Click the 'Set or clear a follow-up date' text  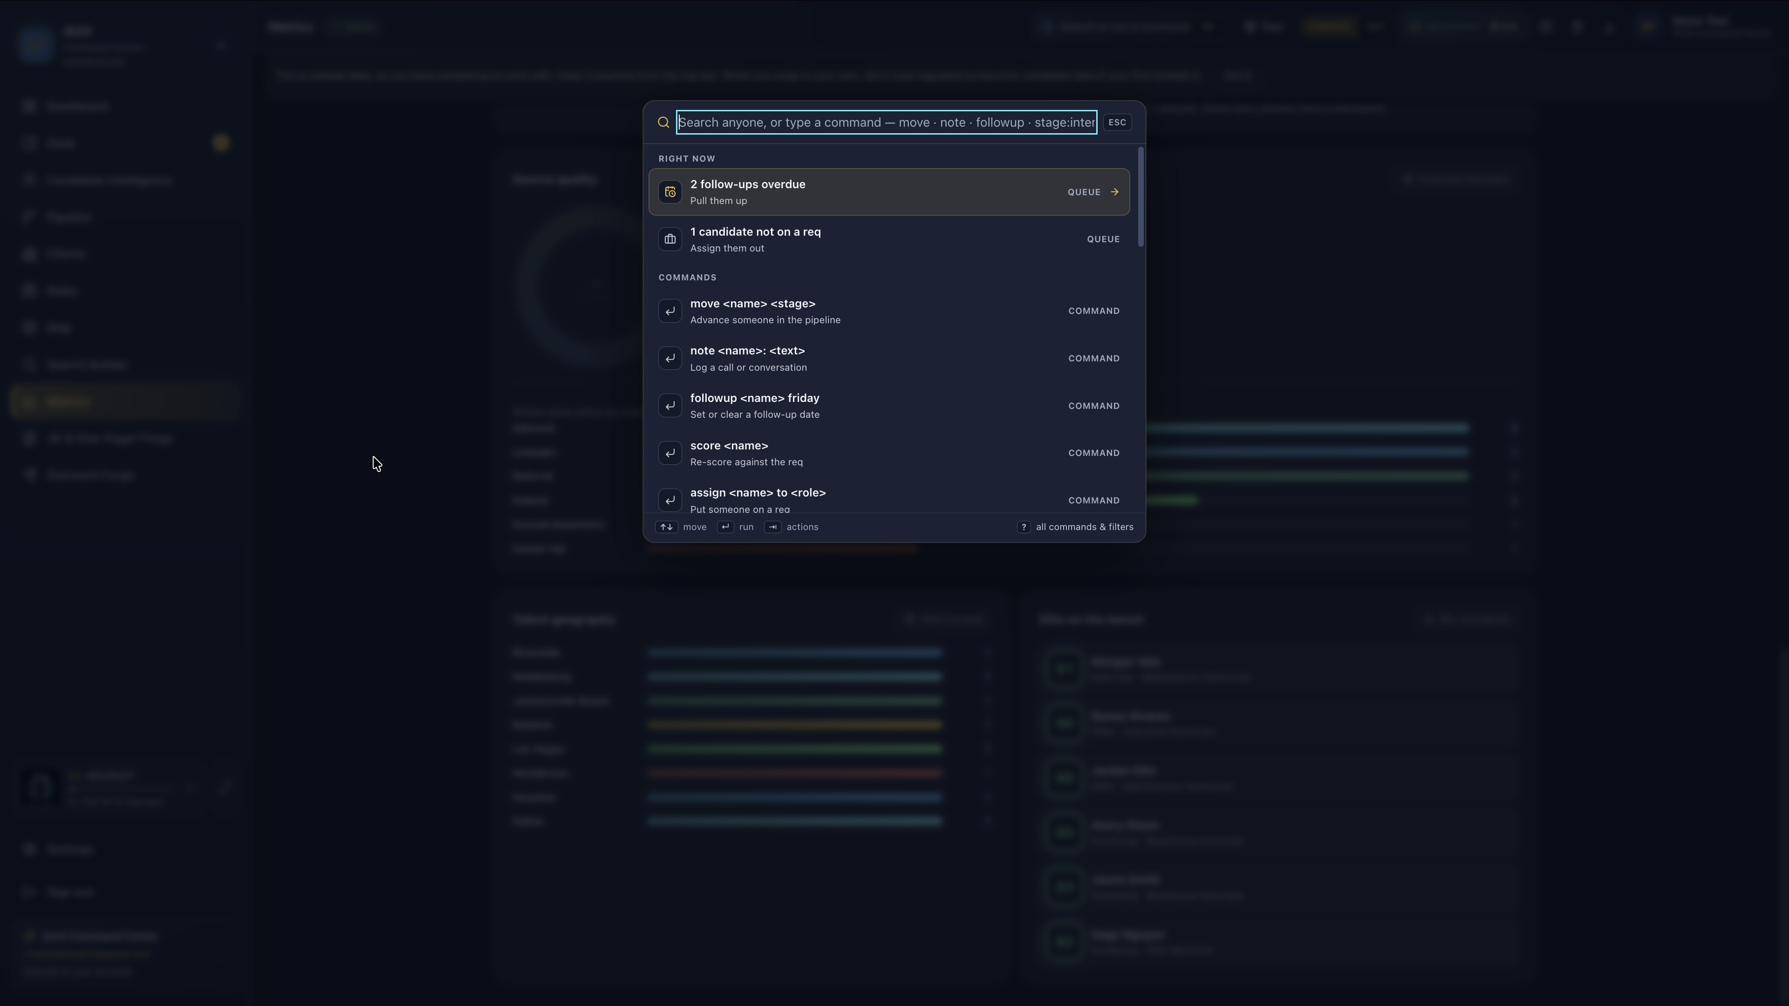tap(755, 415)
